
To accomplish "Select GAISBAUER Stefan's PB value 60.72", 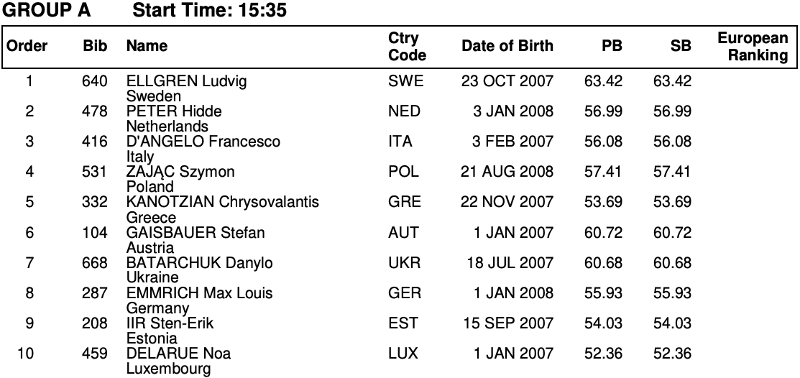I will coord(603,232).
